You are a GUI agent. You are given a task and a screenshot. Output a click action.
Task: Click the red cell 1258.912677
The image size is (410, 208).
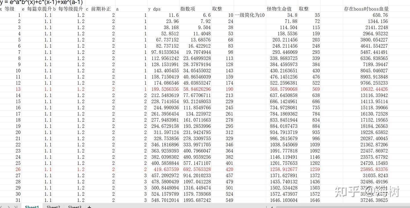[x=282, y=169]
